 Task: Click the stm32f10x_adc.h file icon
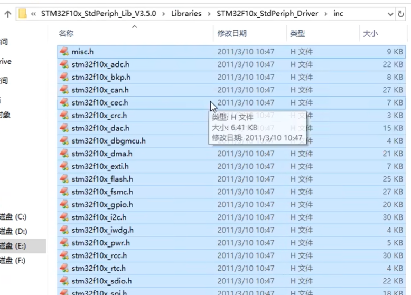64,64
